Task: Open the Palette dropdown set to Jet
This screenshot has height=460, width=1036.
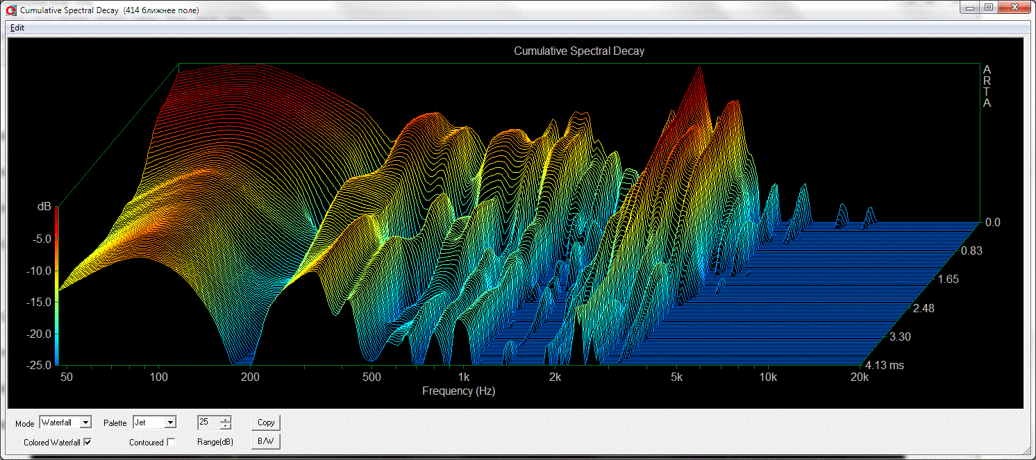Action: click(170, 422)
